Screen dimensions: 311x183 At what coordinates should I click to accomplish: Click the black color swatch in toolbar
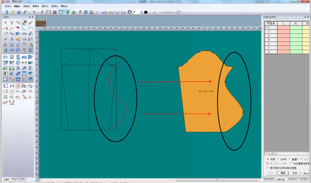point(146,12)
